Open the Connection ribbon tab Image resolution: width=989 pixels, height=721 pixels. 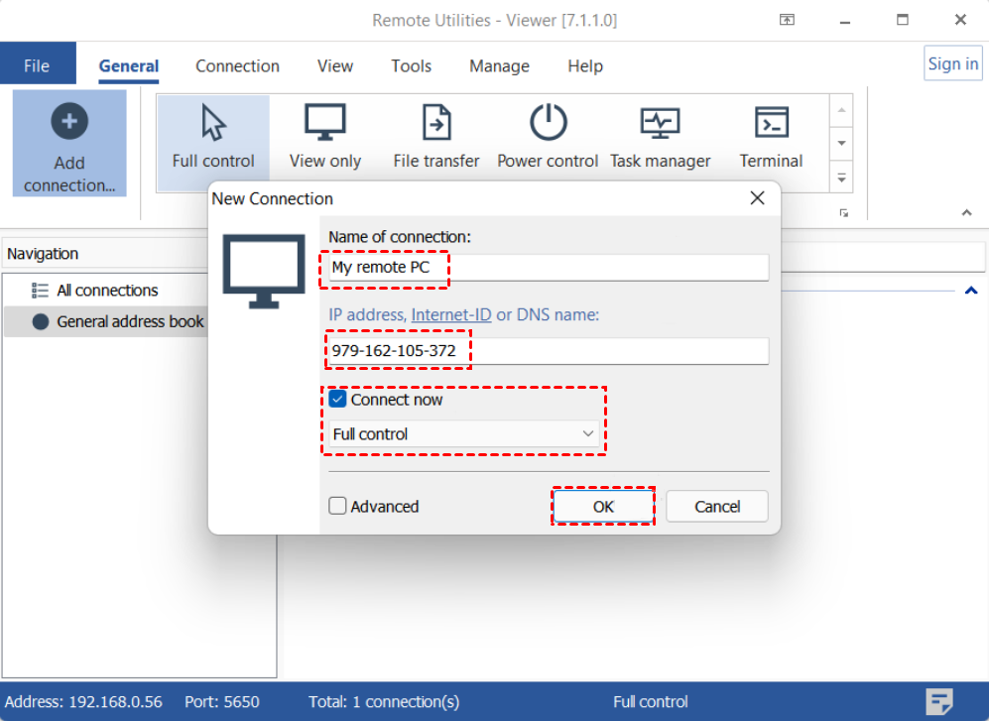pos(237,66)
